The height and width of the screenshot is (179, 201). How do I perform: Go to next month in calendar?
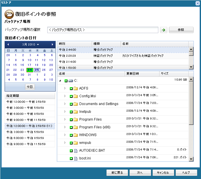pyautogui.click(x=52, y=44)
